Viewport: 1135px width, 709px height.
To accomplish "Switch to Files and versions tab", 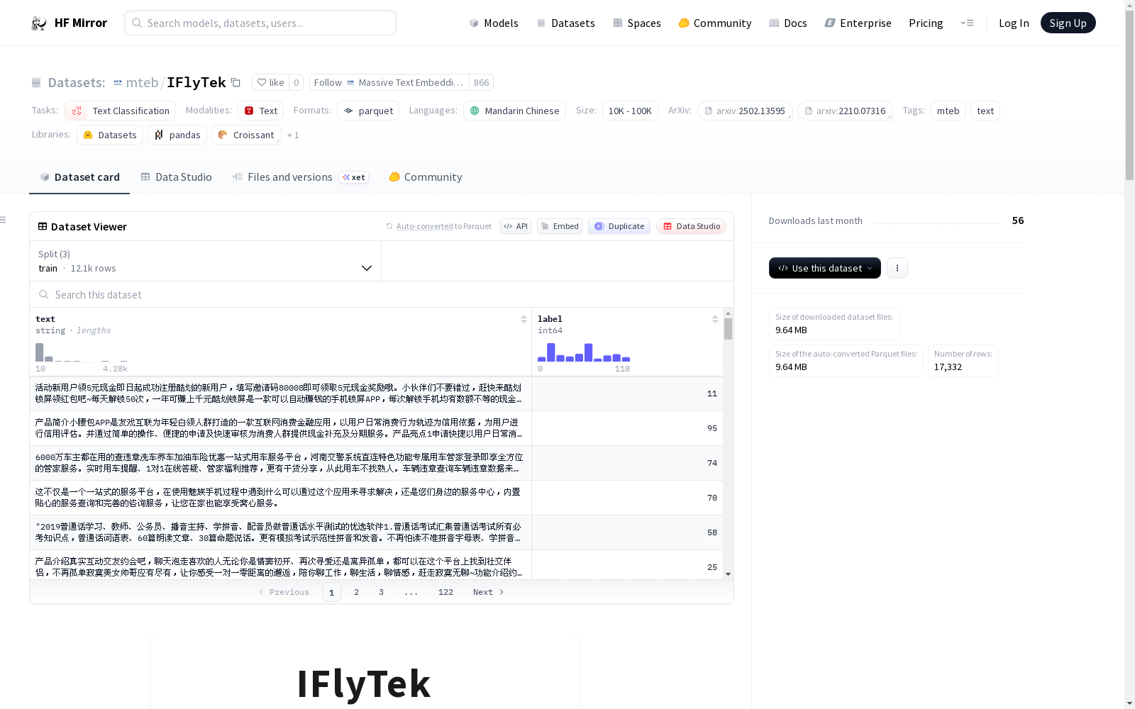I will pos(300,177).
